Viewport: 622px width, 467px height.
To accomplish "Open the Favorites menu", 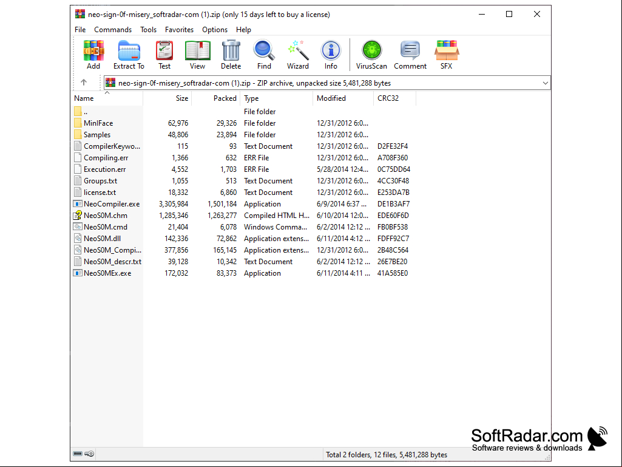I will coord(179,30).
